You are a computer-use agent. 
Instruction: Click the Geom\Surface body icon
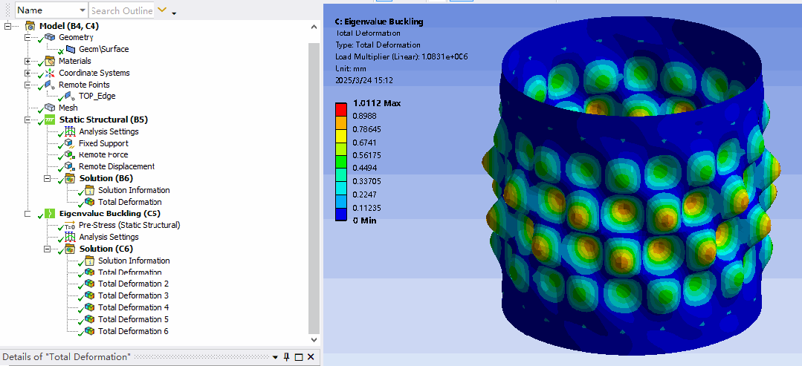[70, 49]
